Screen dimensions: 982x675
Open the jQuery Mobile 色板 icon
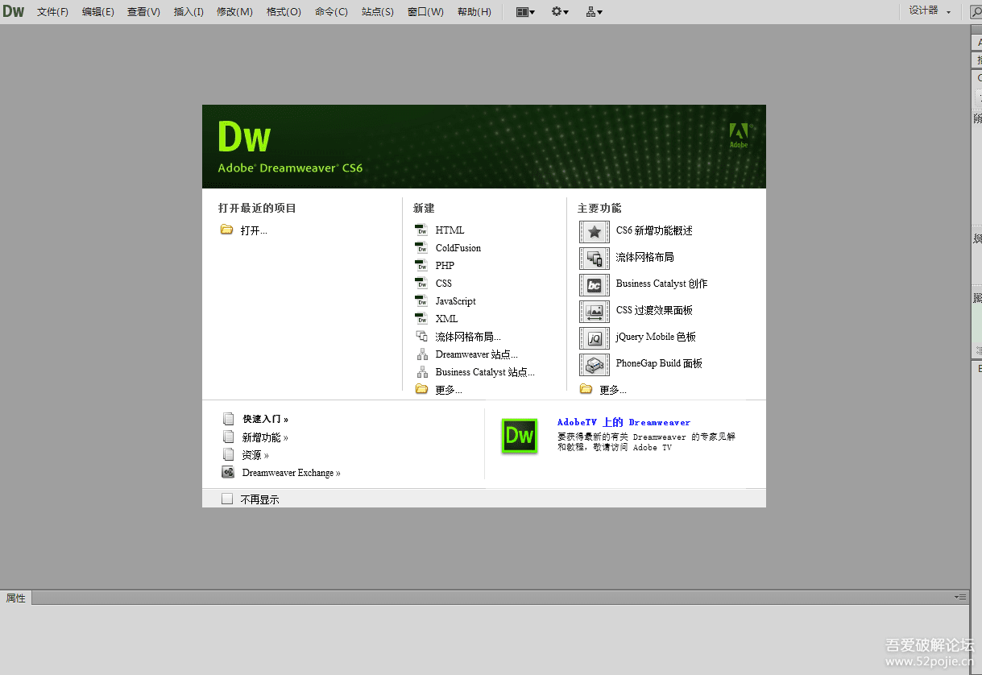tap(595, 337)
